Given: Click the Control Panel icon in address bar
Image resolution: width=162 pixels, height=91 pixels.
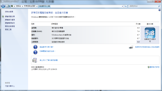Looking at the screenshot, I should point(12,6).
